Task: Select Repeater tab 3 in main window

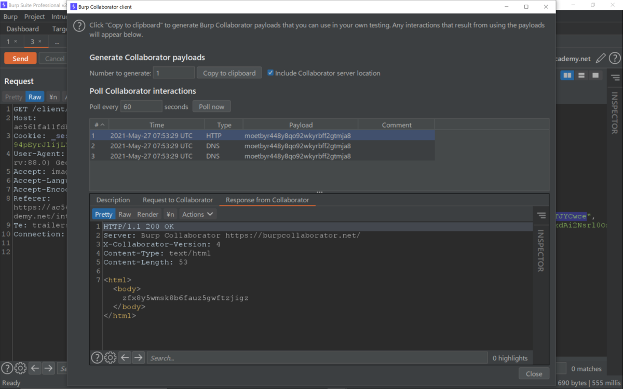Action: [x=35, y=41]
